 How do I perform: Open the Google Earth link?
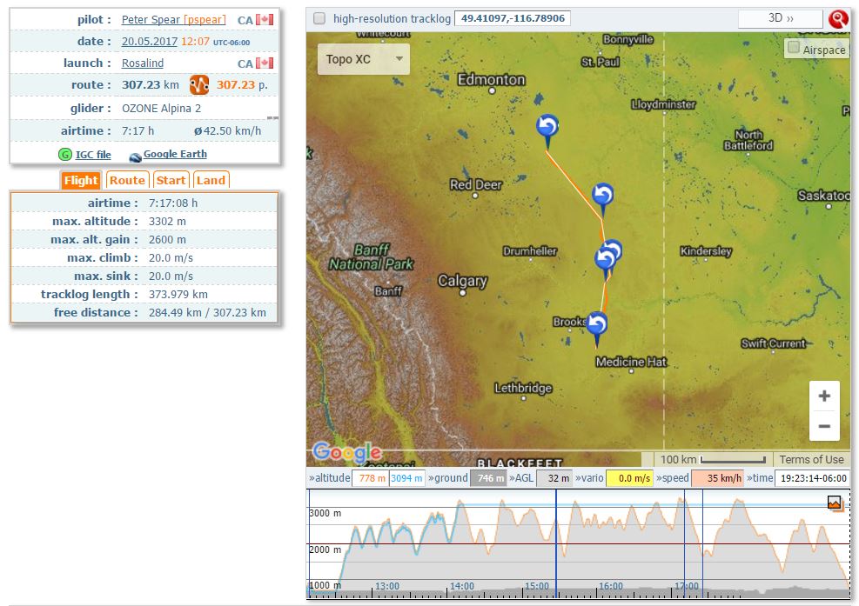[x=175, y=155]
